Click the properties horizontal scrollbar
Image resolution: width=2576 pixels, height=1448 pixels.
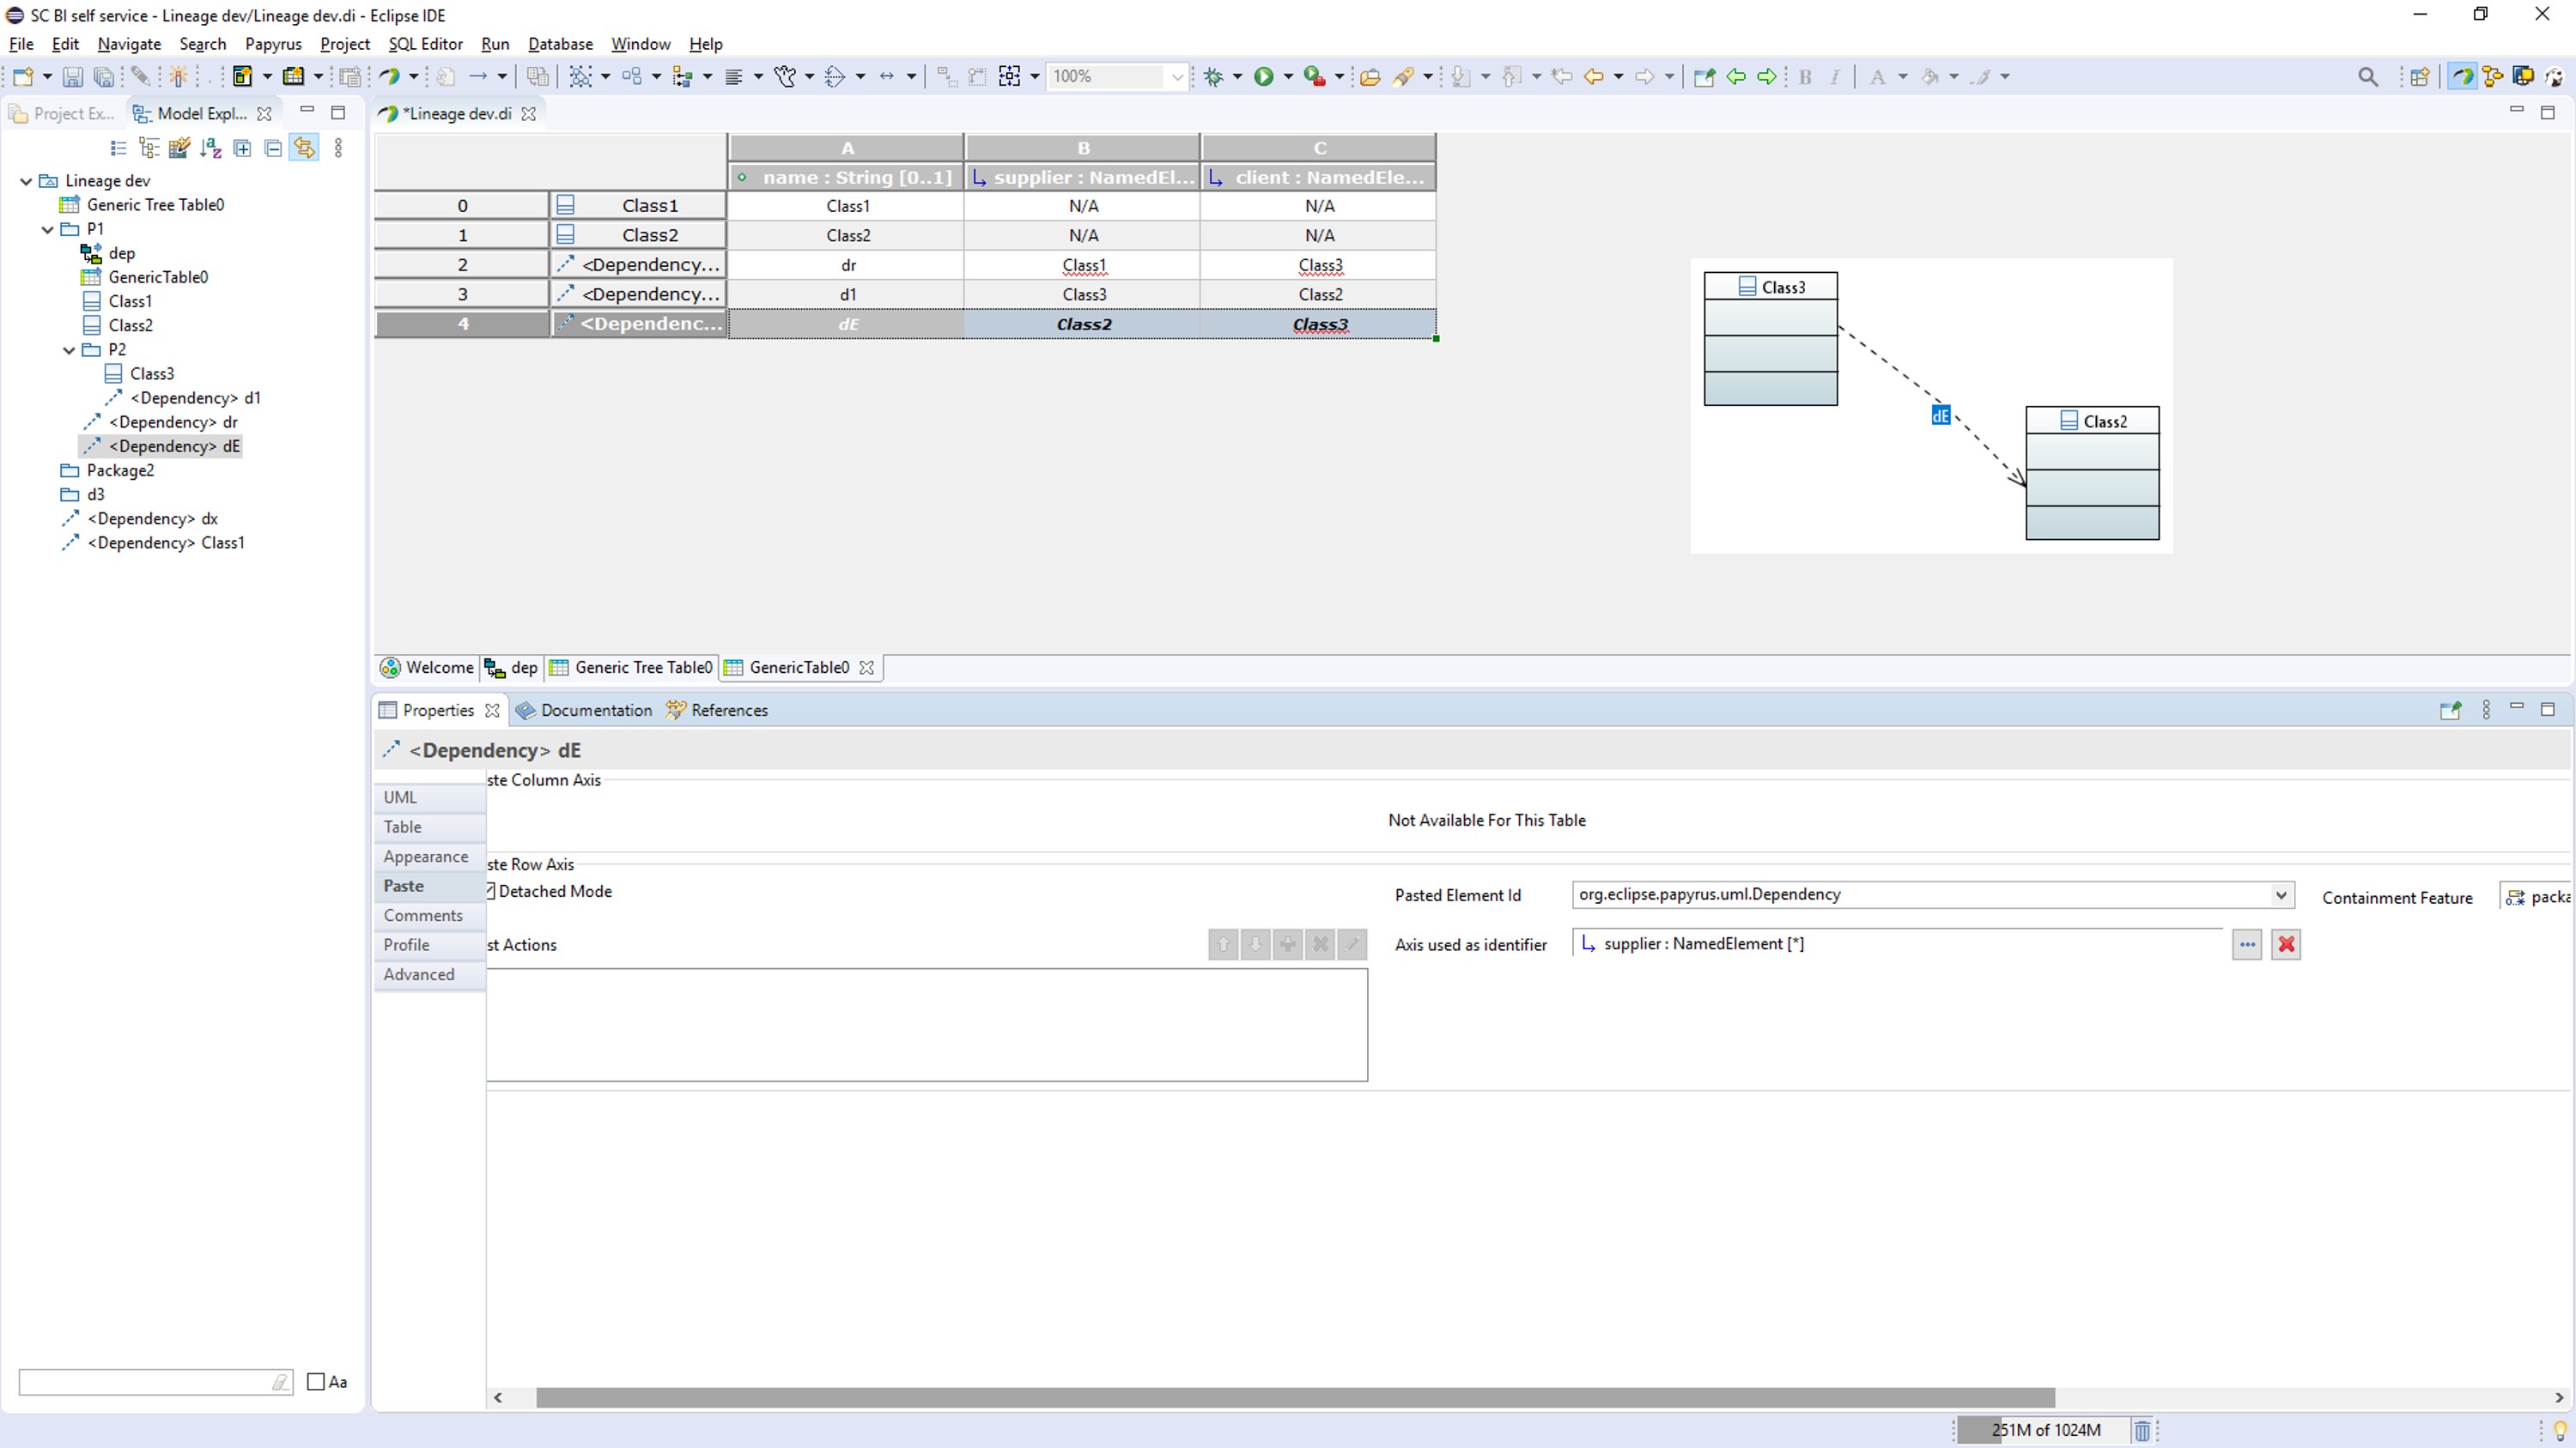click(1295, 1397)
